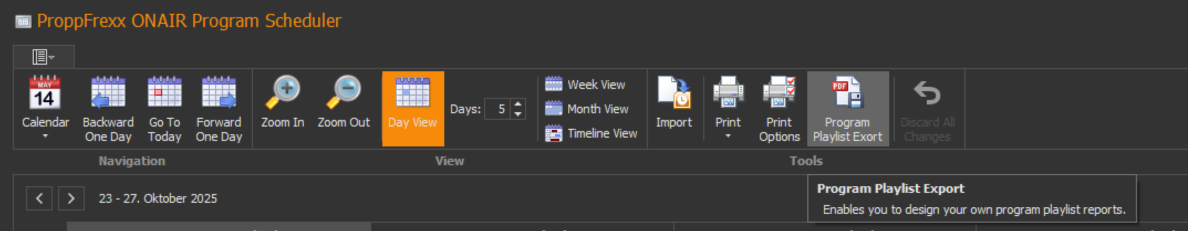Open the Calendar date picker
The image size is (1188, 231).
(x=45, y=108)
